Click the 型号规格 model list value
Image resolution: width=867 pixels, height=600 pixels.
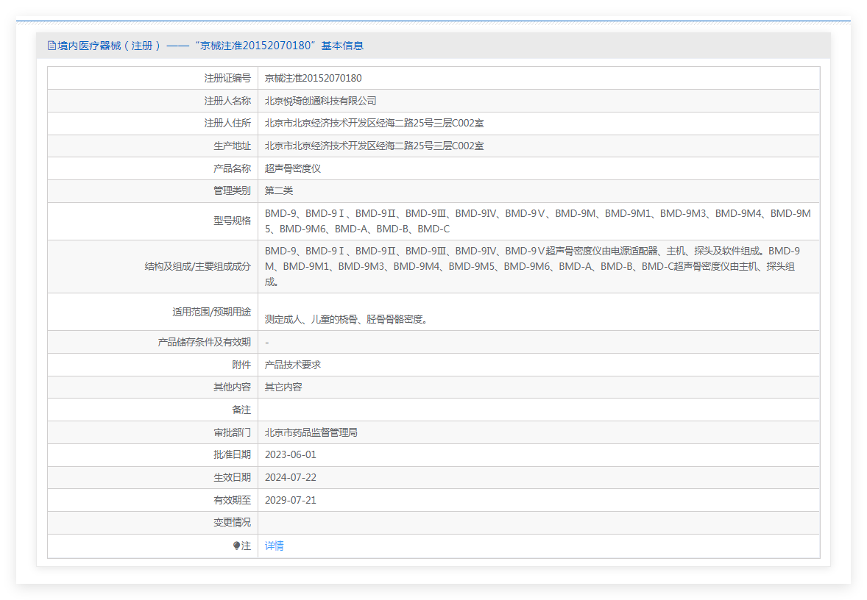pos(537,221)
